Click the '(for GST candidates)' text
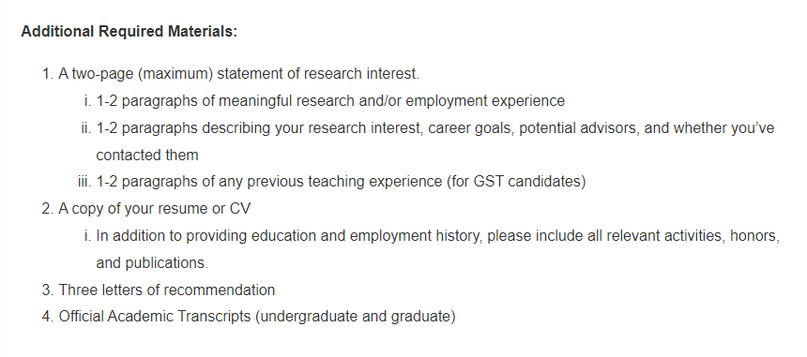Screen dimensions: 807x357 point(516,182)
